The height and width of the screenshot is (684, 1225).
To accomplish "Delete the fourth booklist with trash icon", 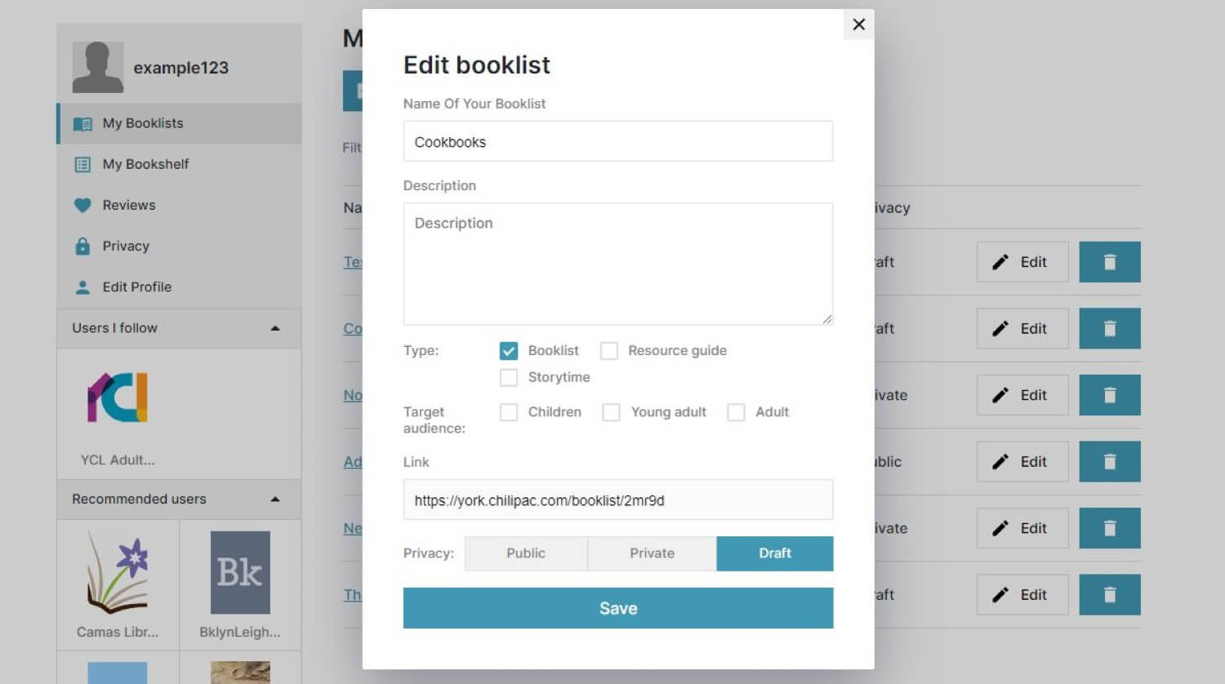I will [1110, 462].
